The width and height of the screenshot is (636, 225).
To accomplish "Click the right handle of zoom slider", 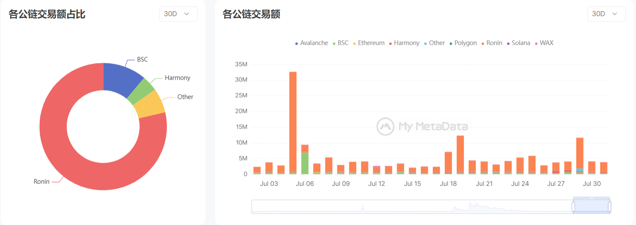I will point(610,207).
